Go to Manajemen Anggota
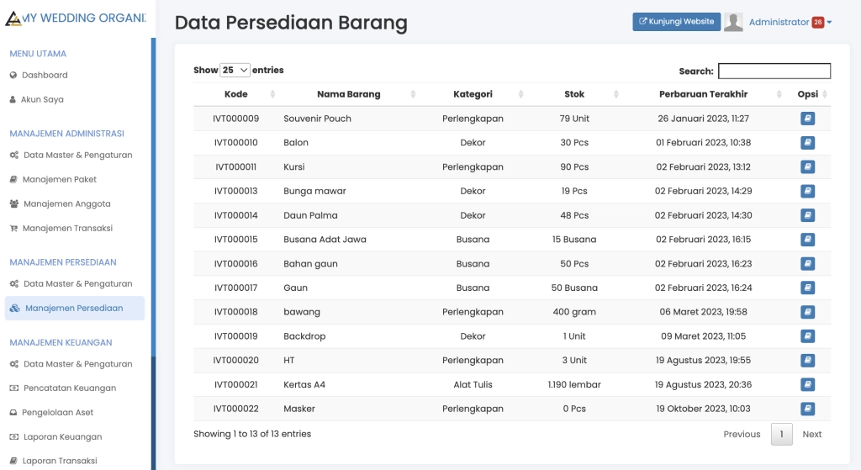 pyautogui.click(x=67, y=203)
